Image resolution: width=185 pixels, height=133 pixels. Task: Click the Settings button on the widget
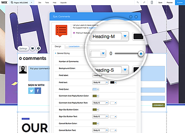[23, 48]
